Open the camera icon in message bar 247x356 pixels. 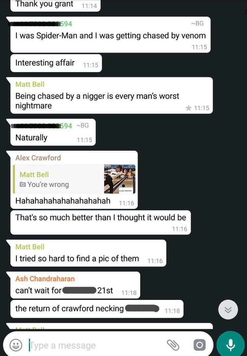(200, 345)
